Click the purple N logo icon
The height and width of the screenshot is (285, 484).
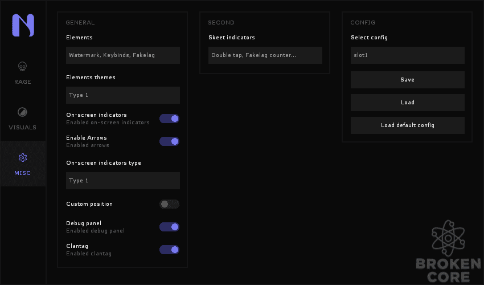pos(23,25)
